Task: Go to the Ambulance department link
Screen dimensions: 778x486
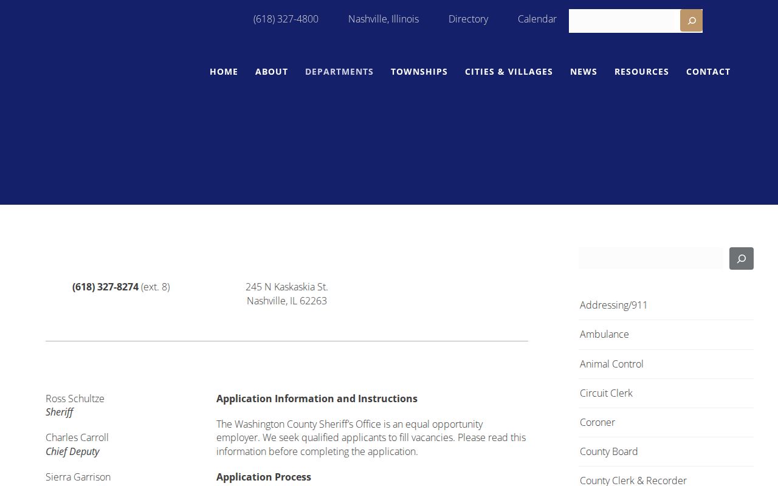Action: [x=604, y=334]
